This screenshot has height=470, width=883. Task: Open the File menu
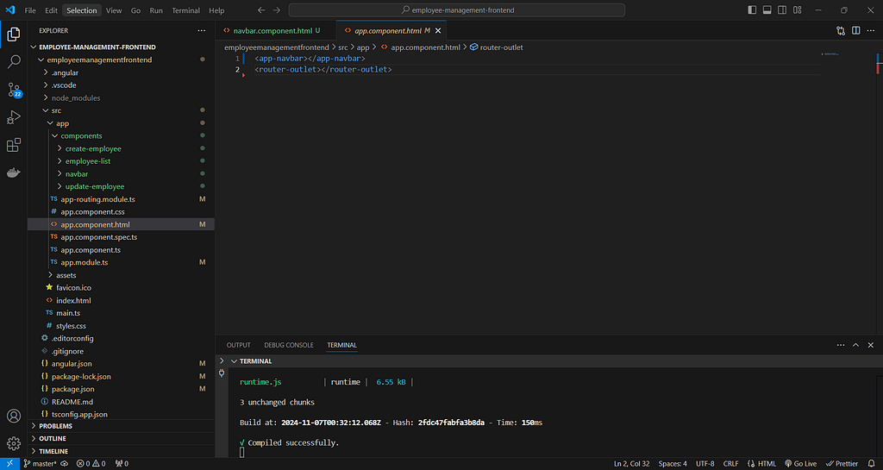pyautogui.click(x=30, y=10)
